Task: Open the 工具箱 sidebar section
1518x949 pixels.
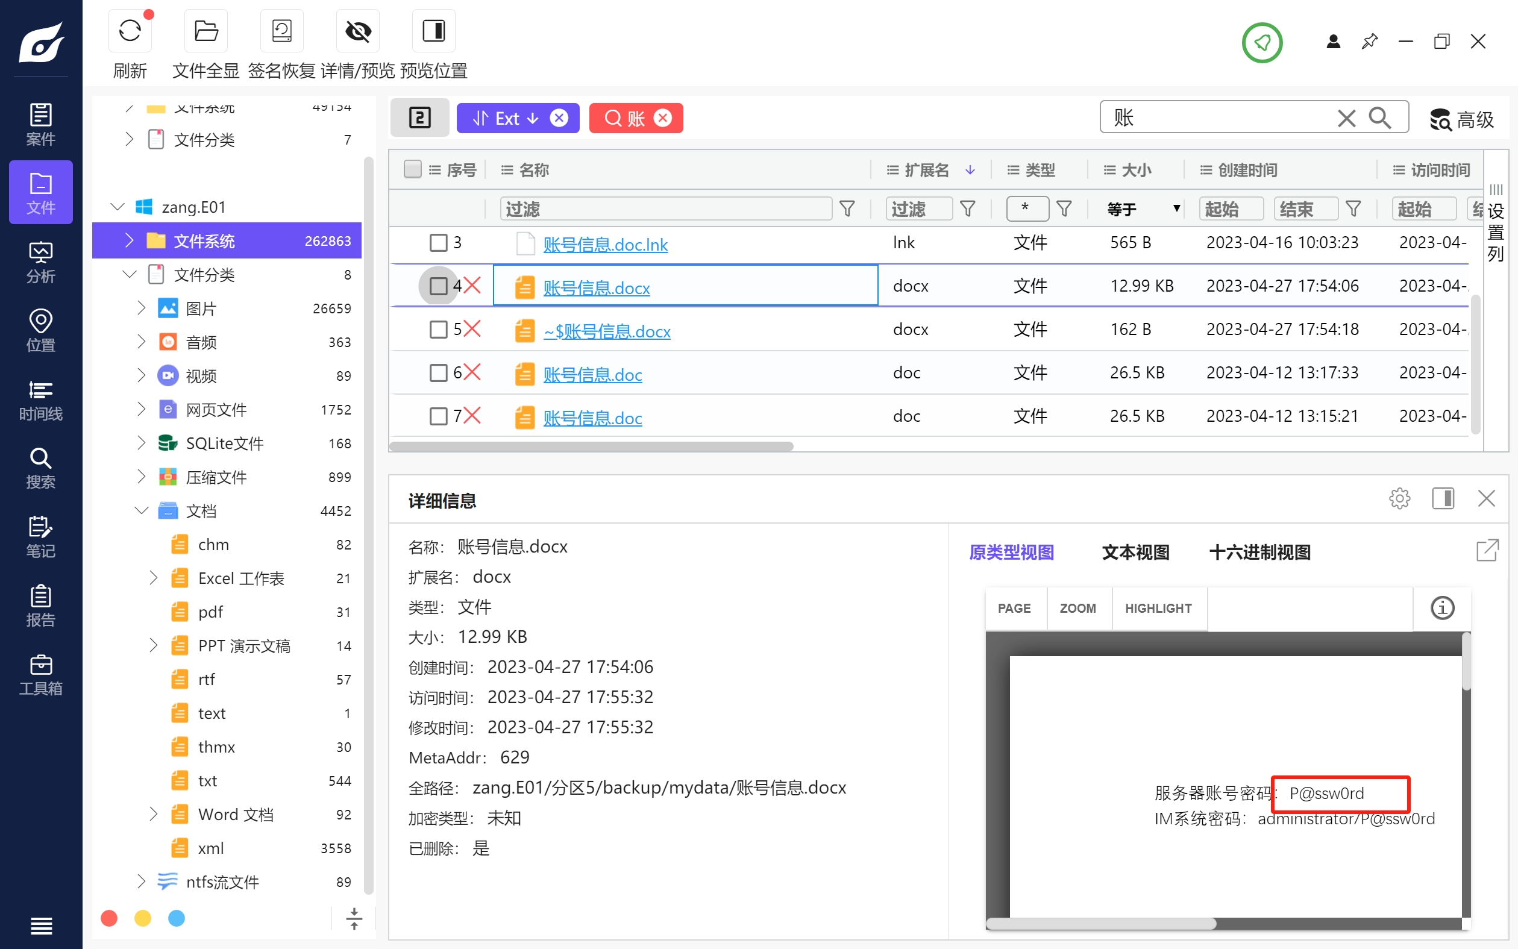Action: tap(41, 674)
